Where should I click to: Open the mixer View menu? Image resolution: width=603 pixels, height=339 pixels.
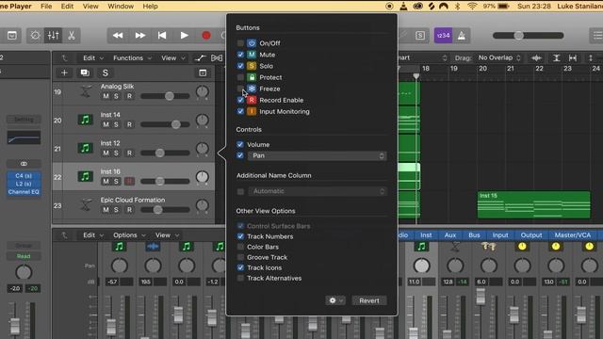(x=167, y=235)
